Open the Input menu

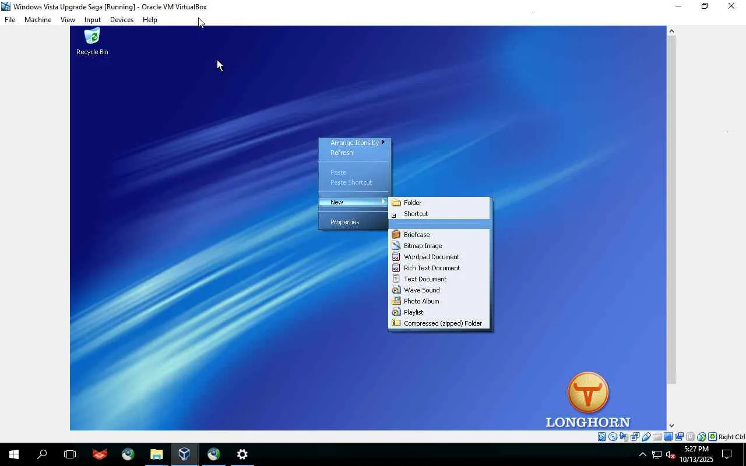(93, 20)
